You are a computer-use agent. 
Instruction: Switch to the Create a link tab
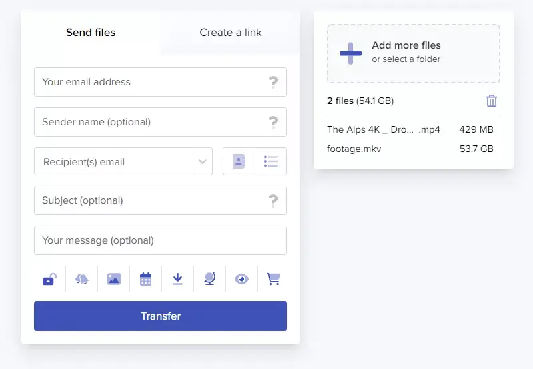[231, 33]
